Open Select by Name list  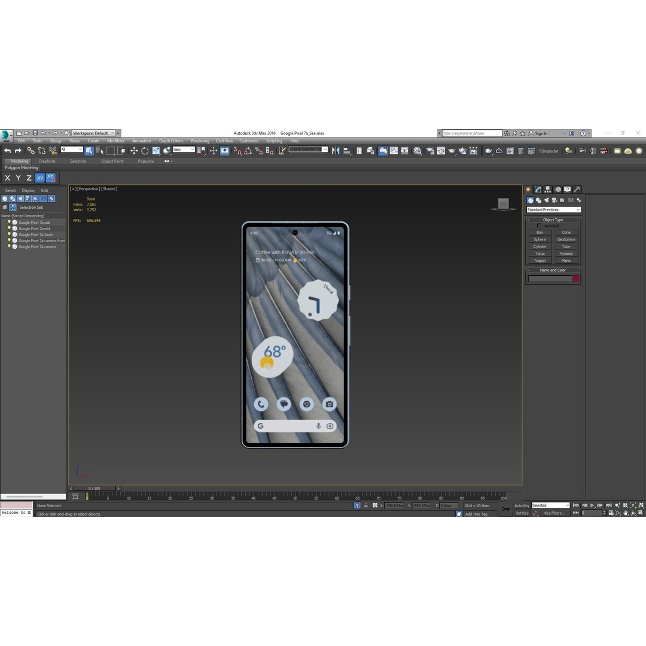coord(100,151)
